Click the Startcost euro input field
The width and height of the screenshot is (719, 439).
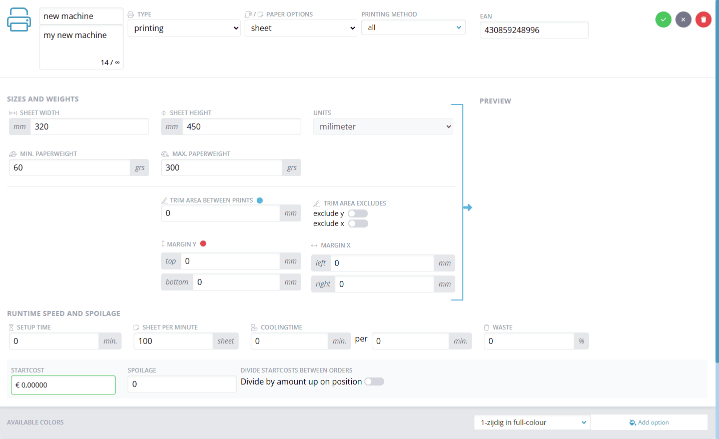(63, 385)
